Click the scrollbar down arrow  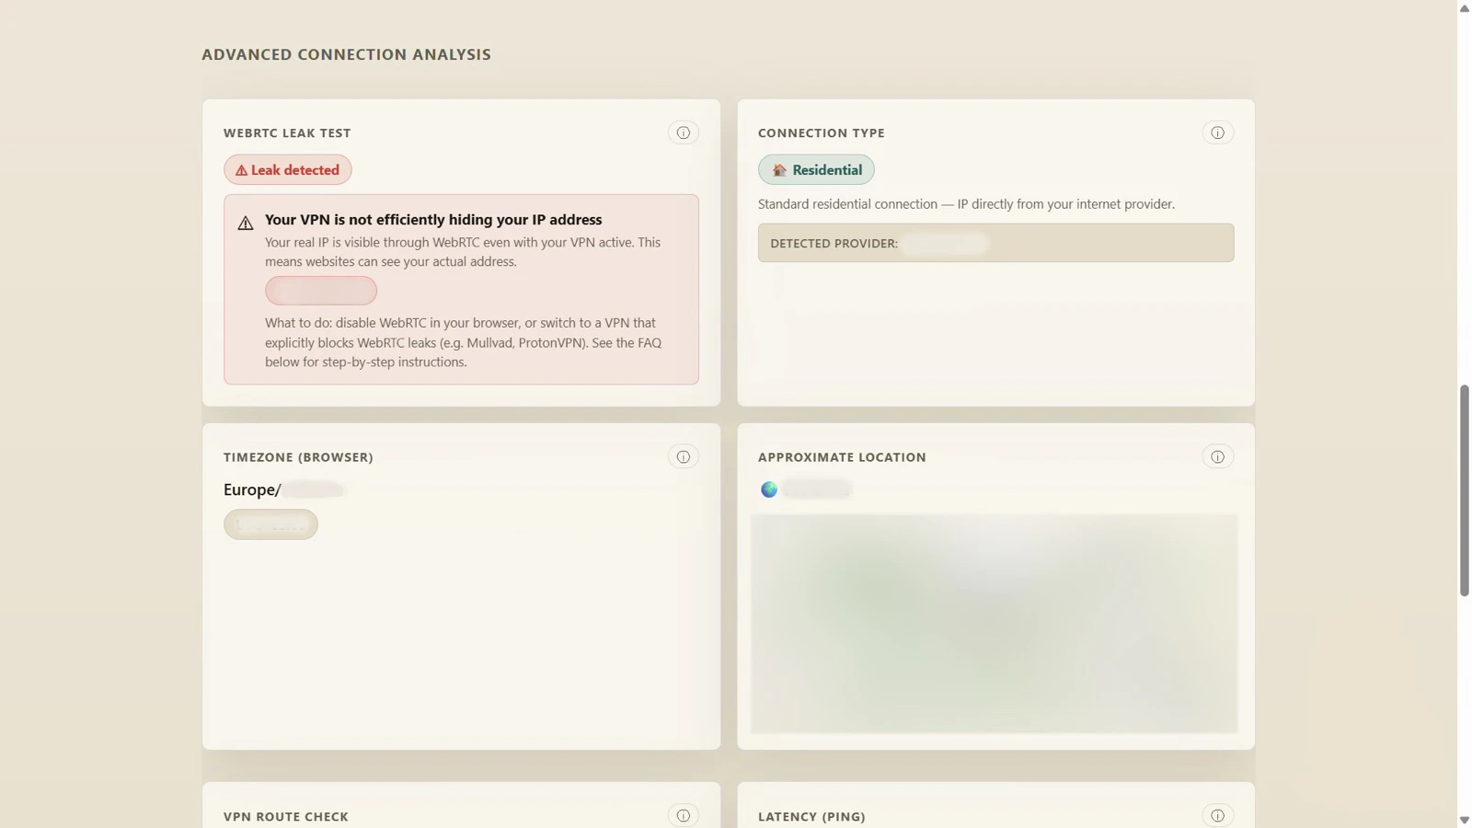pos(1464,820)
